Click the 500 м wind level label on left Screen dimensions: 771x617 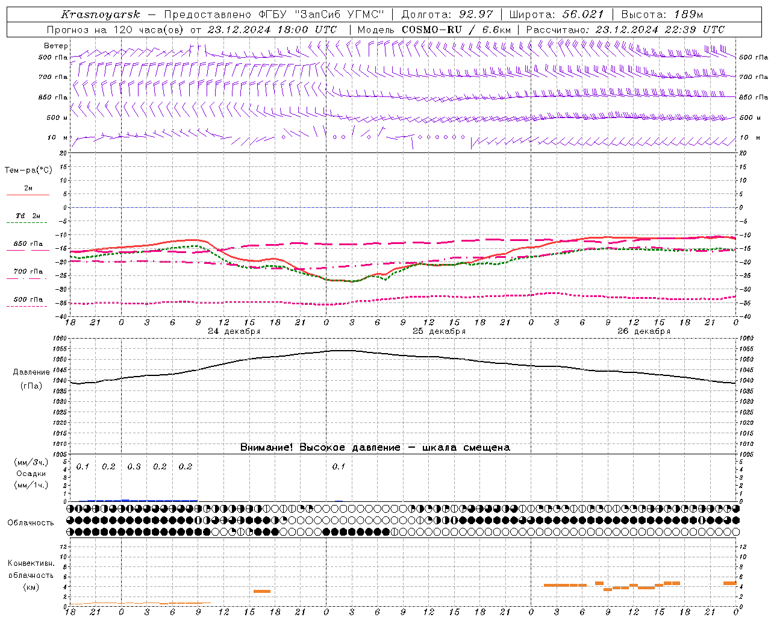click(x=58, y=117)
